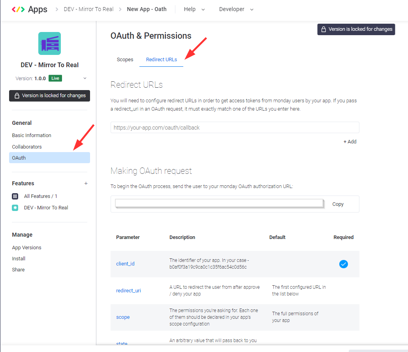Open the Install page
Image resolution: width=408 pixels, height=352 pixels.
(x=19, y=258)
